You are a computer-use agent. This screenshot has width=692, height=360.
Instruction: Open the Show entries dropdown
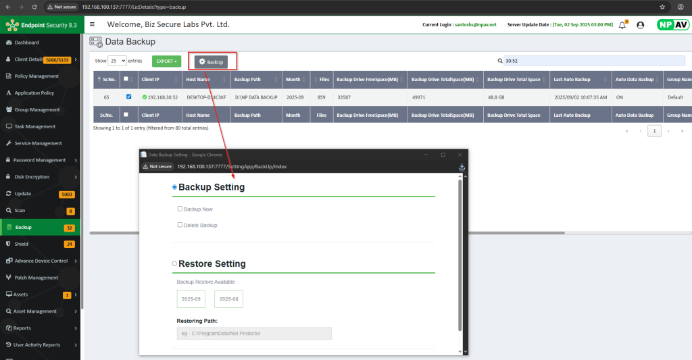pos(118,61)
